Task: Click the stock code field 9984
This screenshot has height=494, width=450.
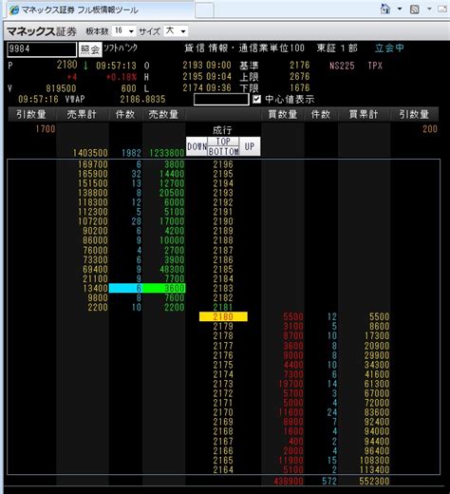Action: pyautogui.click(x=42, y=49)
